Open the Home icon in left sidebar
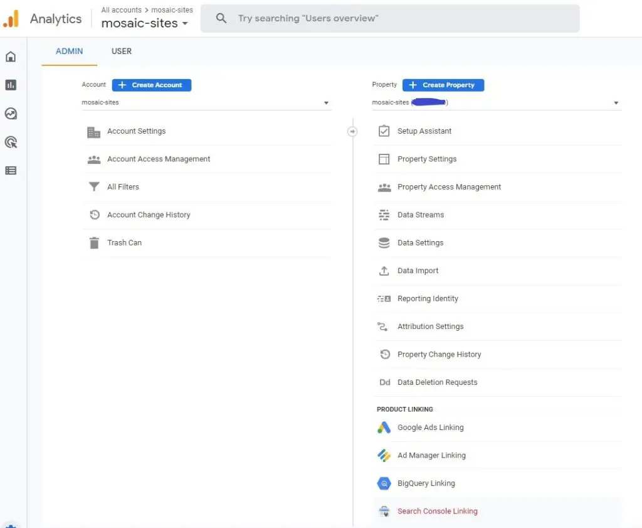Image resolution: width=642 pixels, height=528 pixels. coord(11,57)
